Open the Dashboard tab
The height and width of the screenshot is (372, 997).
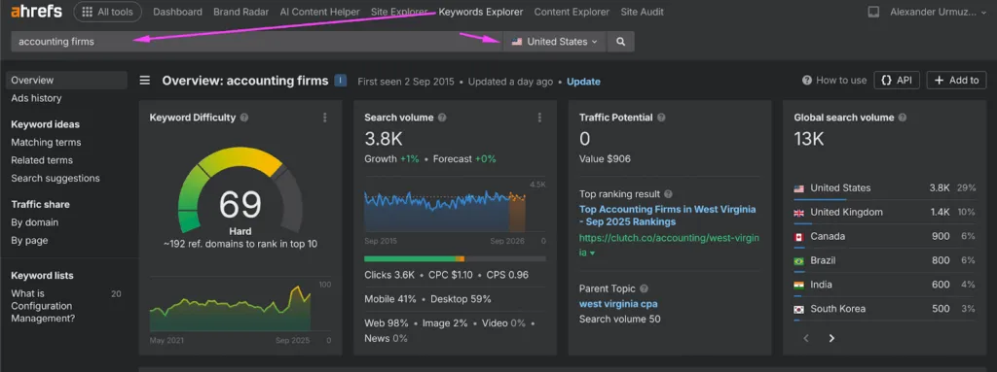pyautogui.click(x=177, y=12)
